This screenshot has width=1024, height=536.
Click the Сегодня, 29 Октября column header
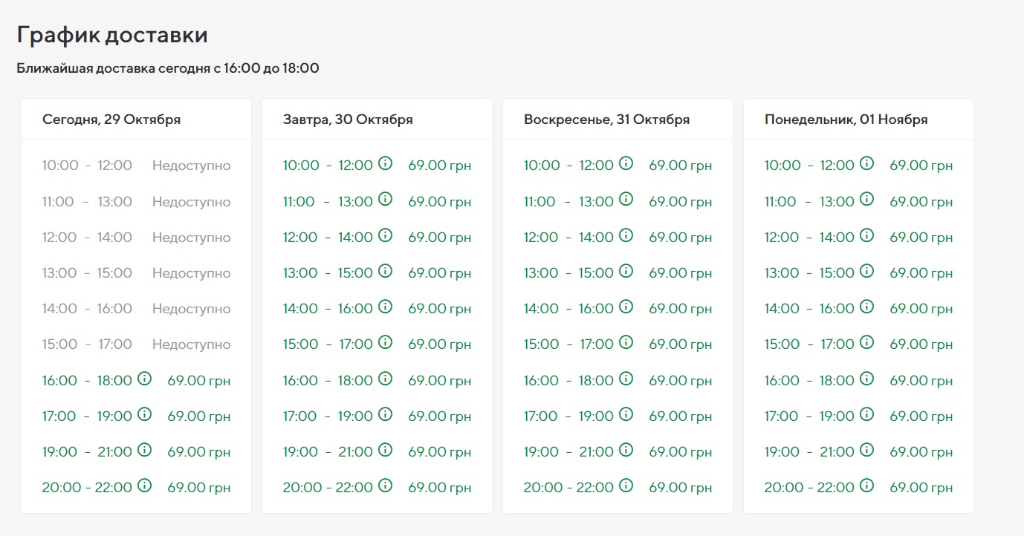click(x=111, y=120)
